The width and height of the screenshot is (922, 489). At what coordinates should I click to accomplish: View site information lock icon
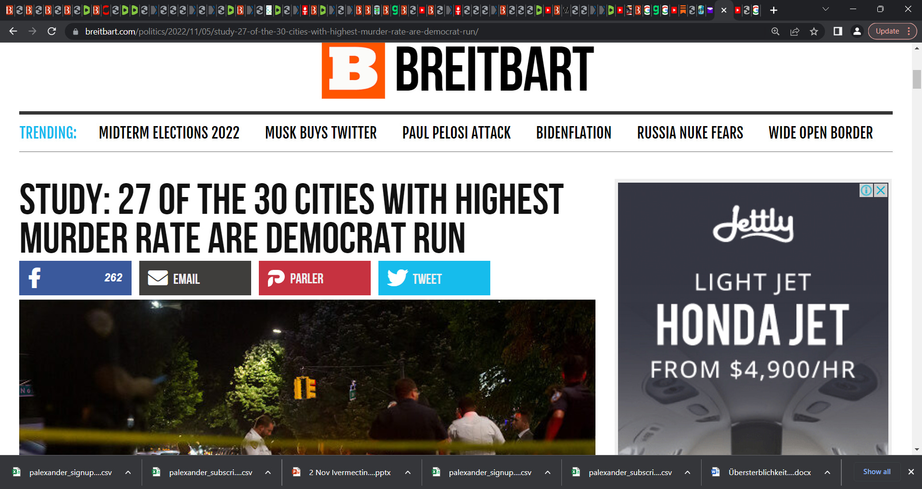(x=75, y=32)
